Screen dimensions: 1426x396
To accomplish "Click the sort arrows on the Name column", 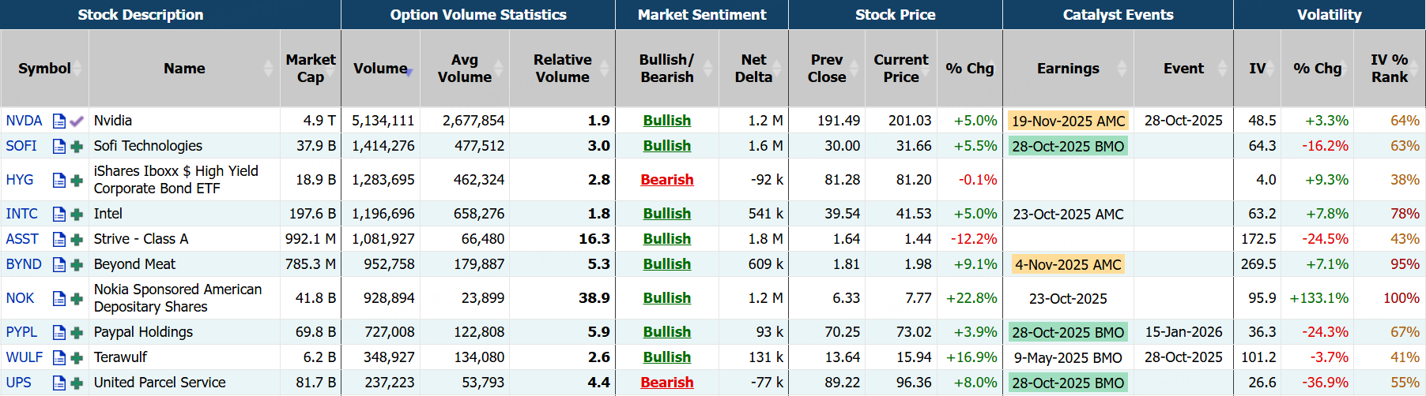I will click(269, 69).
